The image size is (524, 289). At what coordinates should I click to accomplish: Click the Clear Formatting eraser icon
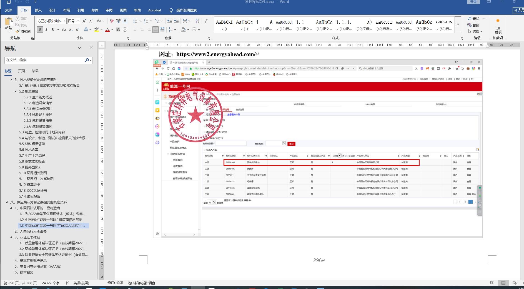point(112,21)
